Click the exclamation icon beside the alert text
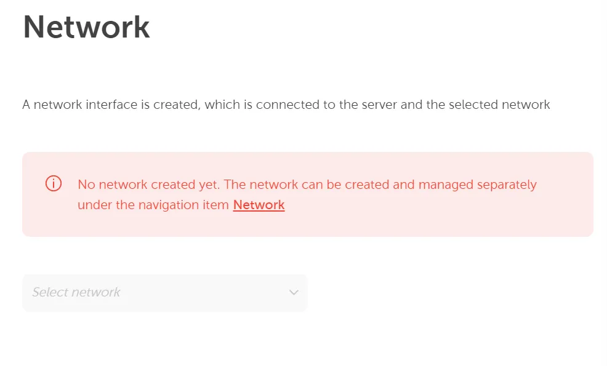607x366 pixels. 53,183
